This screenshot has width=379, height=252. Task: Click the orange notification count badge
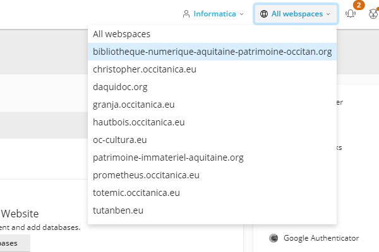tap(359, 5)
